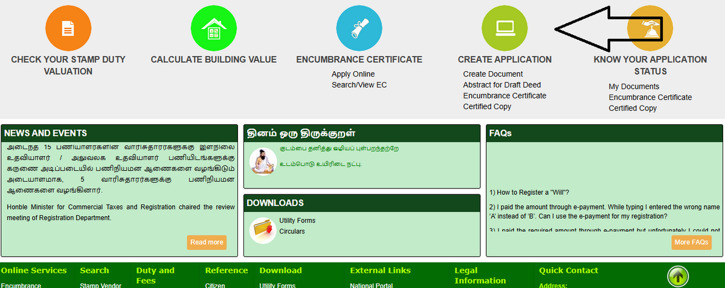
Task: Open the Utility Forms download link
Action: (297, 220)
